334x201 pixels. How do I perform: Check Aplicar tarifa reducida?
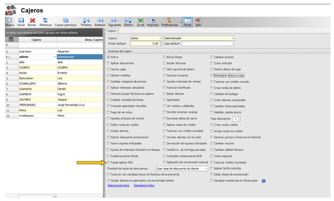tap(212, 169)
